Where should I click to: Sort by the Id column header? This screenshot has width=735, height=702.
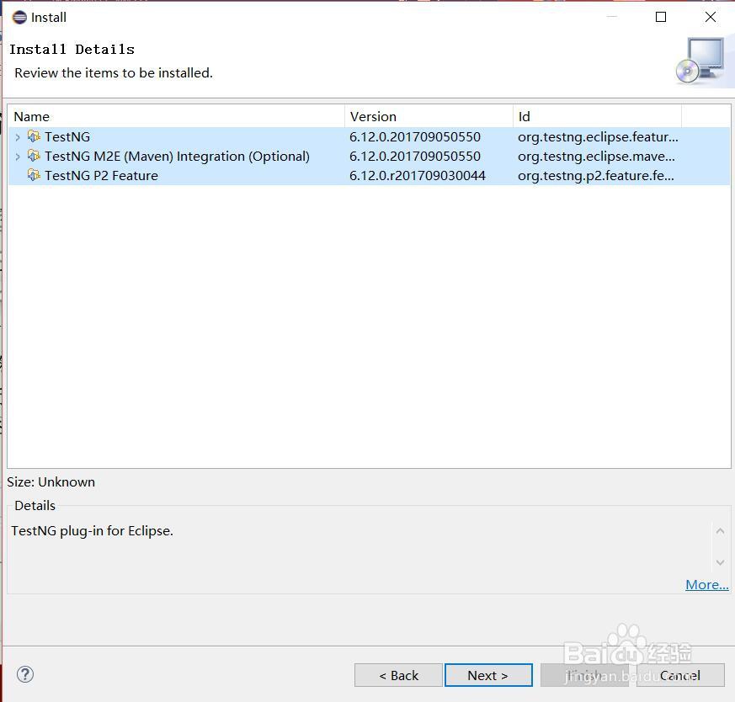pos(597,116)
